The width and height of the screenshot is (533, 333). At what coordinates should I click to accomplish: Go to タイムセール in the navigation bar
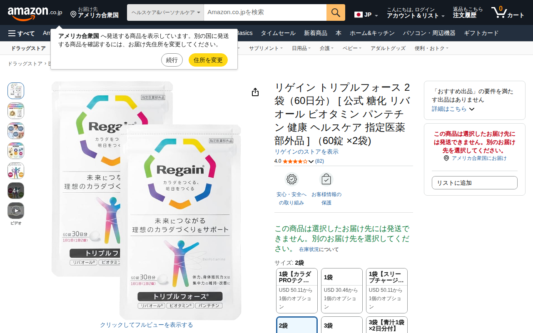[278, 33]
